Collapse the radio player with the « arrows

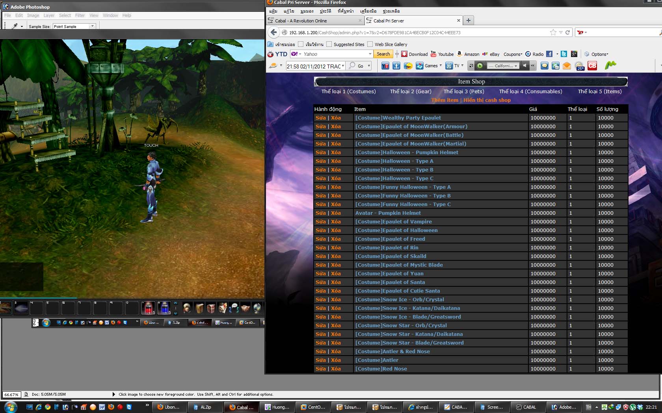[533, 66]
